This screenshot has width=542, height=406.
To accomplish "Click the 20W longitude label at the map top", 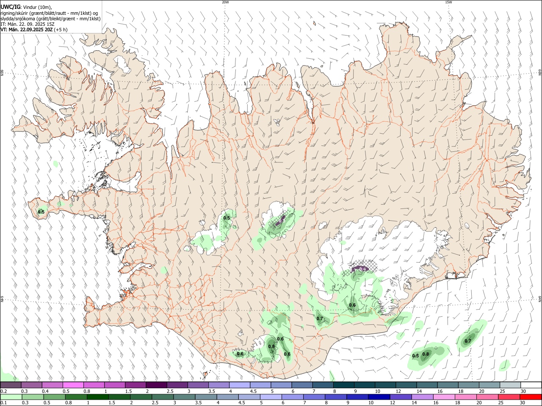I will pos(225,2).
